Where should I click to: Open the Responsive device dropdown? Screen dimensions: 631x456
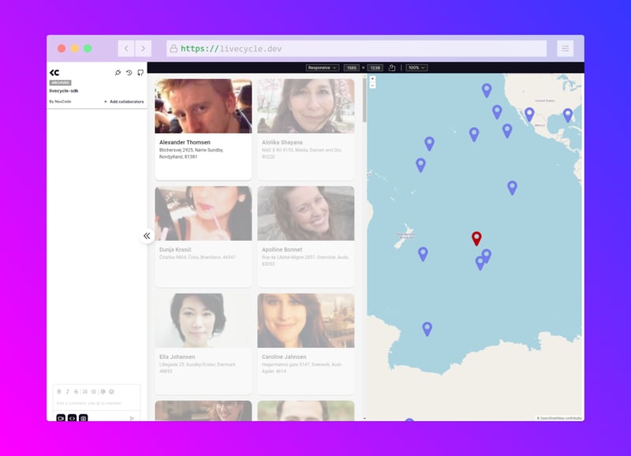point(323,68)
